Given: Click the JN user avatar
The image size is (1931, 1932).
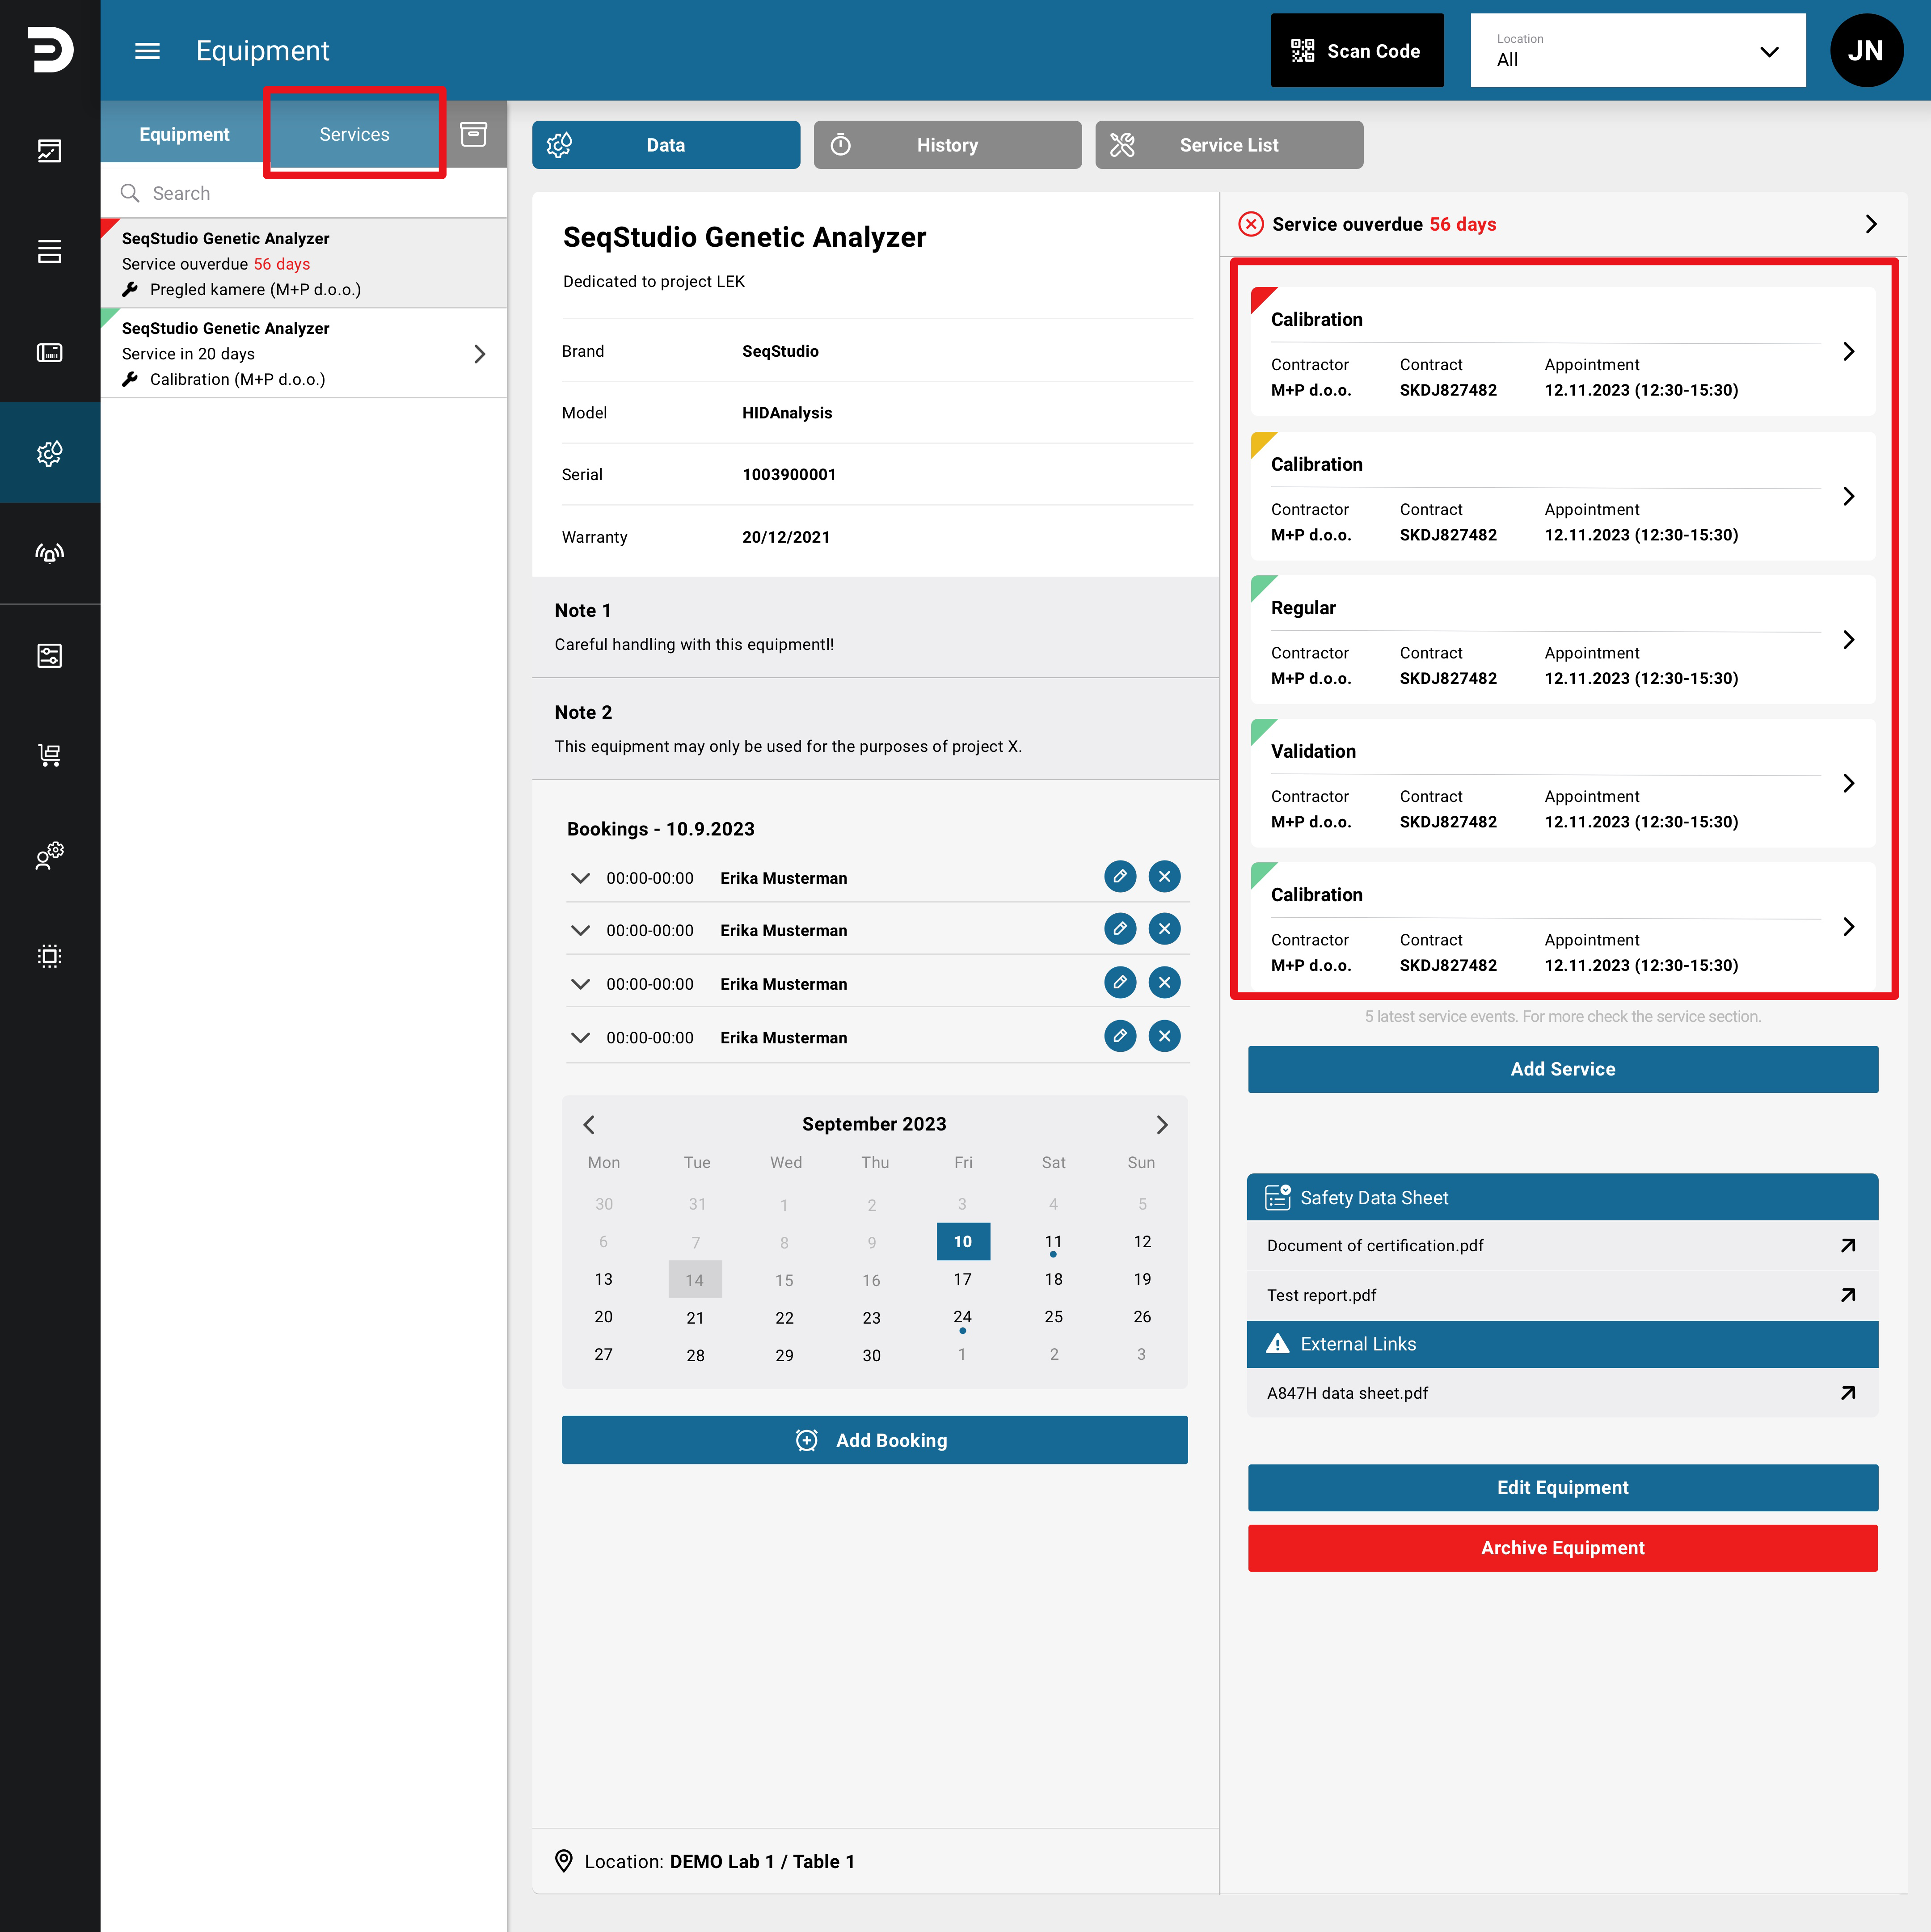Looking at the screenshot, I should tap(1866, 51).
